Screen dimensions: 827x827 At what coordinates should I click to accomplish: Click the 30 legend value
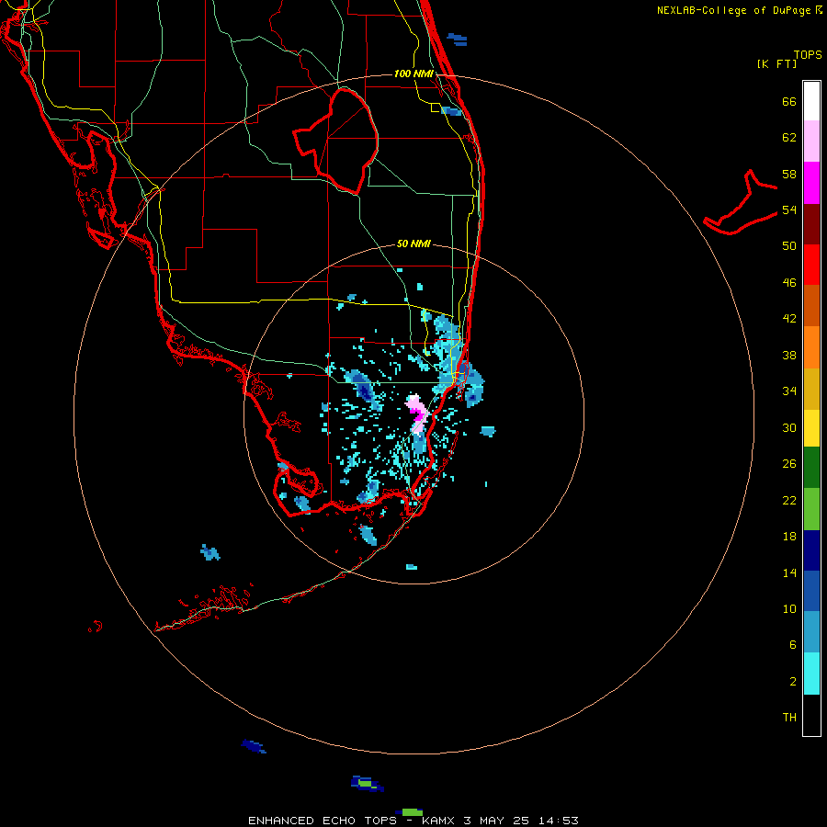pyautogui.click(x=789, y=427)
